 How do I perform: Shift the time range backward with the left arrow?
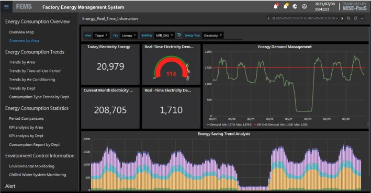[x=268, y=18]
